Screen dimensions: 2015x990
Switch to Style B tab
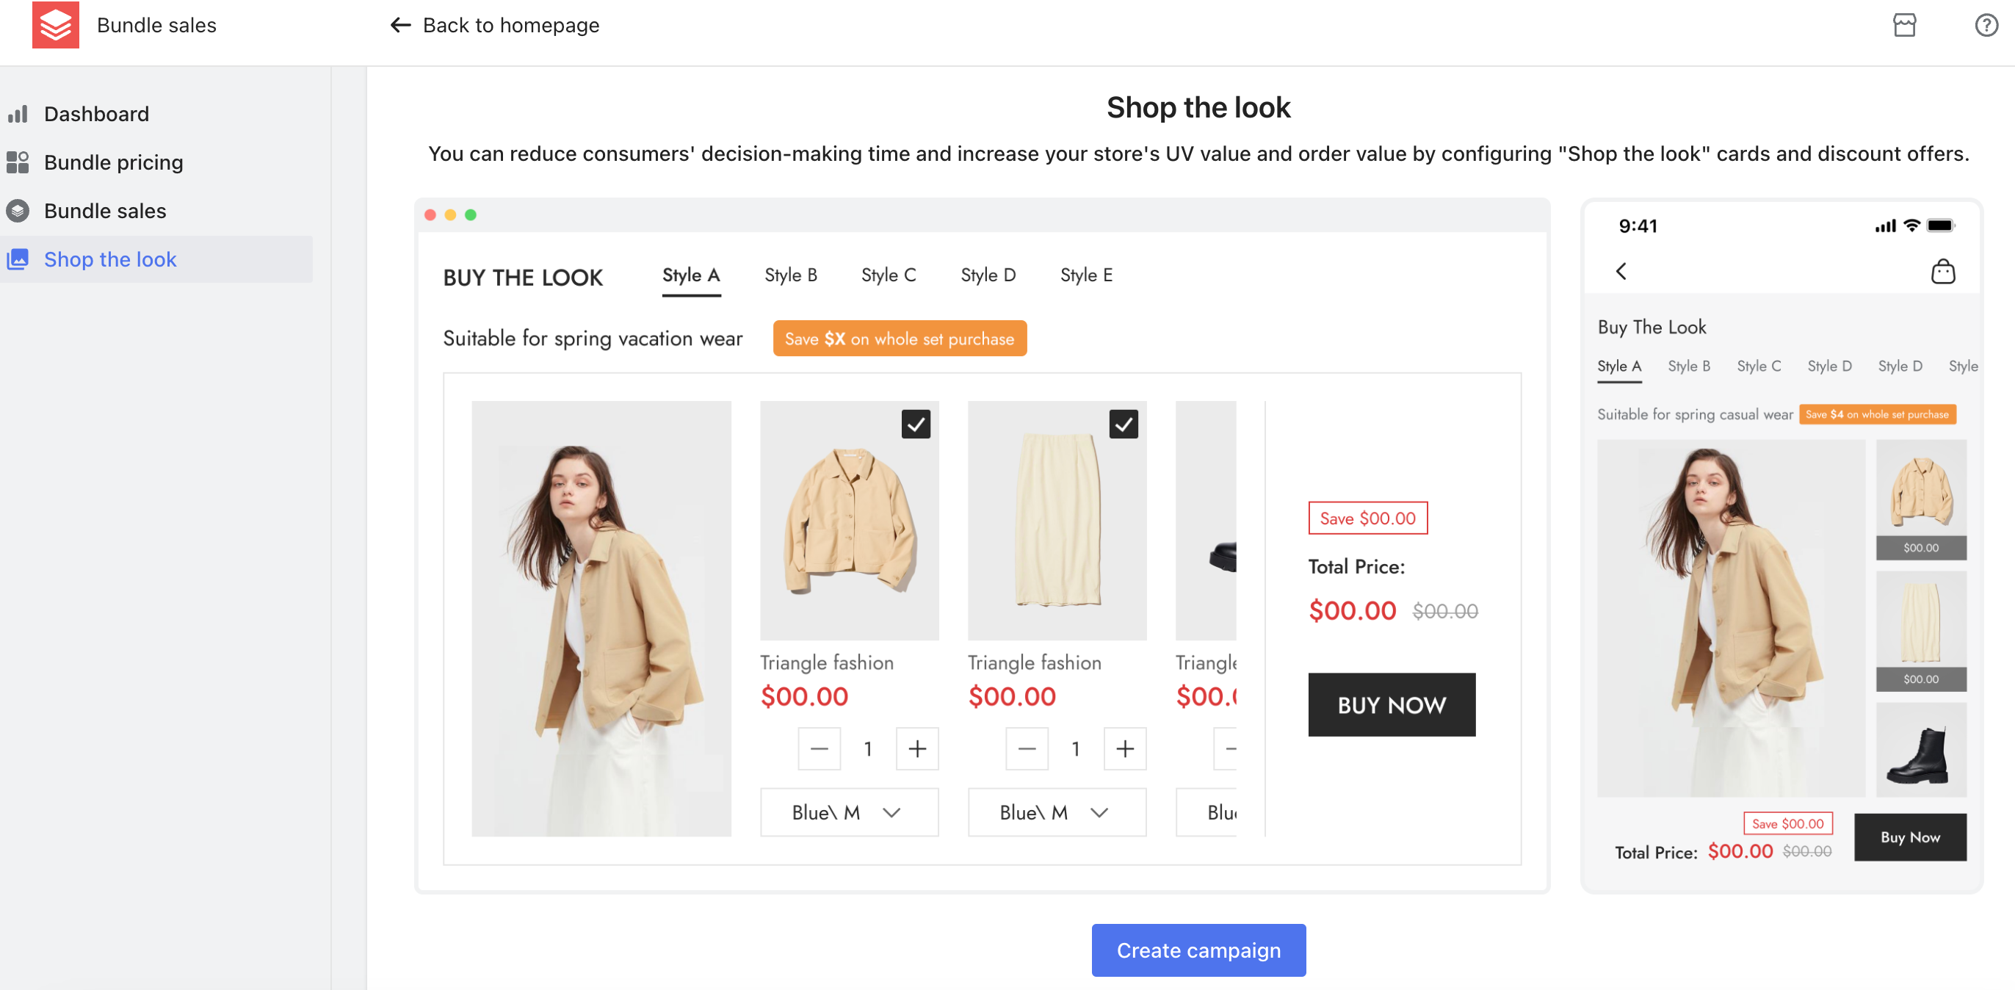click(790, 275)
